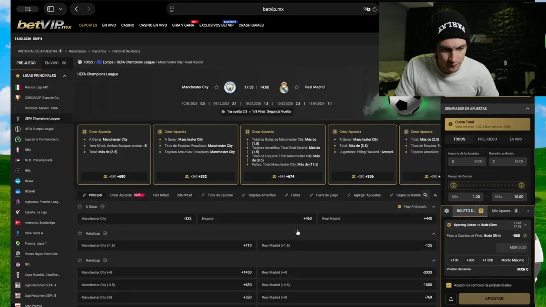
Task: Click the Manchester City crest
Action: [230, 87]
